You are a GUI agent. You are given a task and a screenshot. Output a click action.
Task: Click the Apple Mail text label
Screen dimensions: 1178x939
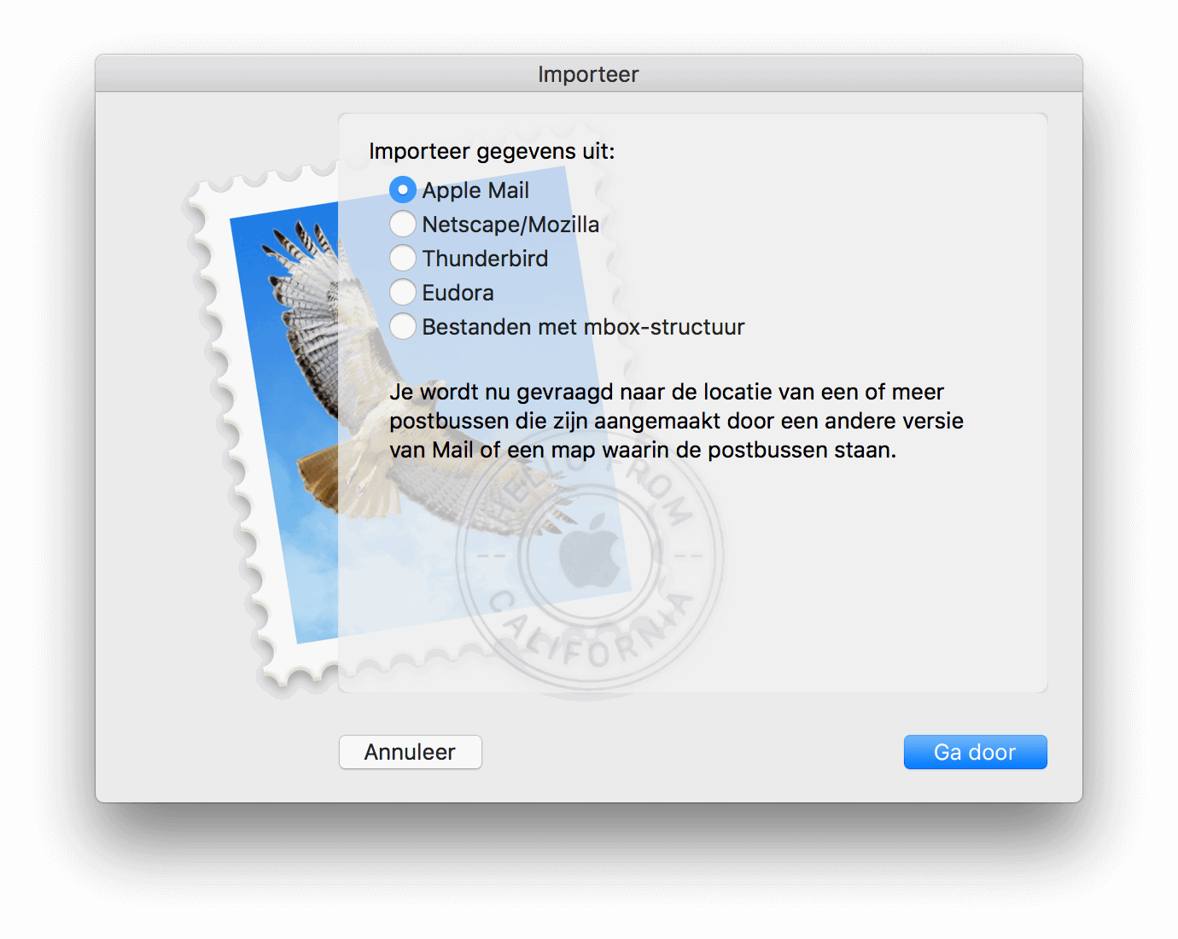point(475,190)
